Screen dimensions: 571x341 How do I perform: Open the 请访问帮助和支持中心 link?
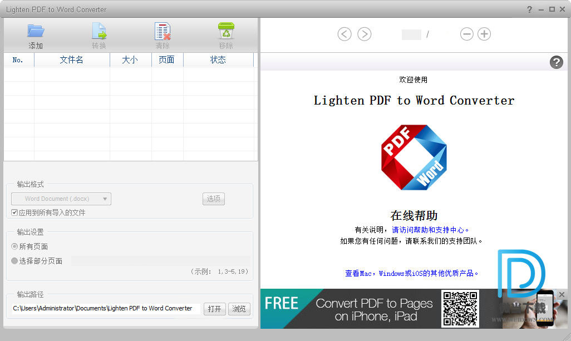coord(430,230)
